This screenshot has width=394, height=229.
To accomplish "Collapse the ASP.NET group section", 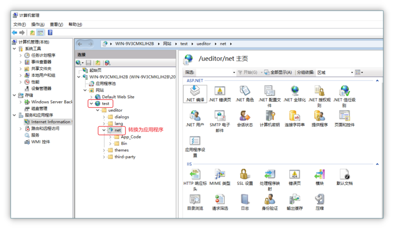I will click(377, 80).
